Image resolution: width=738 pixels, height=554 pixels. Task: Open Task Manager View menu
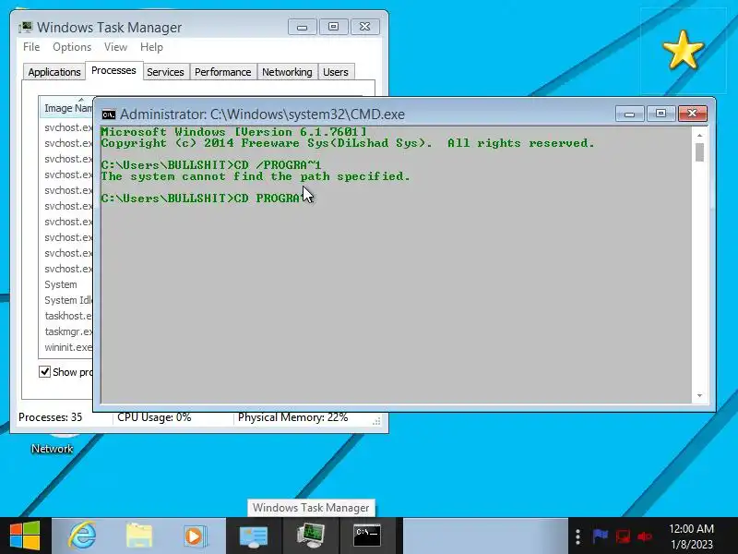point(116,47)
